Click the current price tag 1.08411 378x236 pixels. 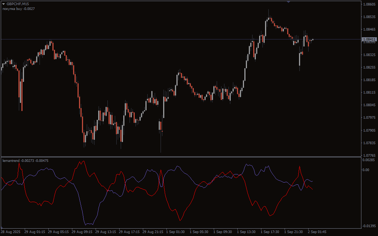click(369, 39)
